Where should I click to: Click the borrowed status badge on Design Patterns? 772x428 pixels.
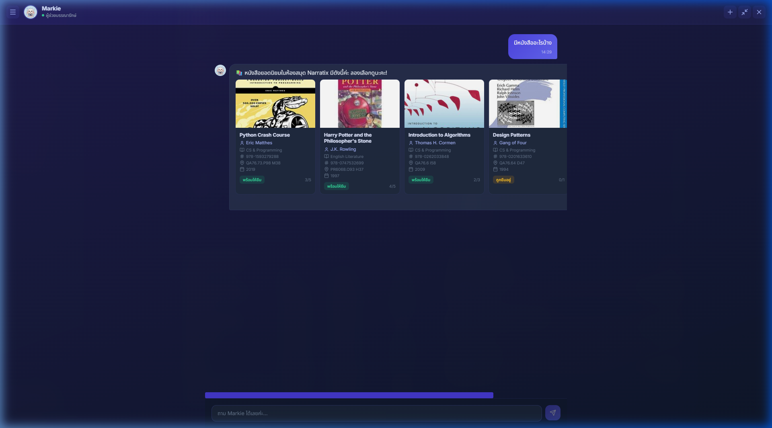tap(503, 180)
